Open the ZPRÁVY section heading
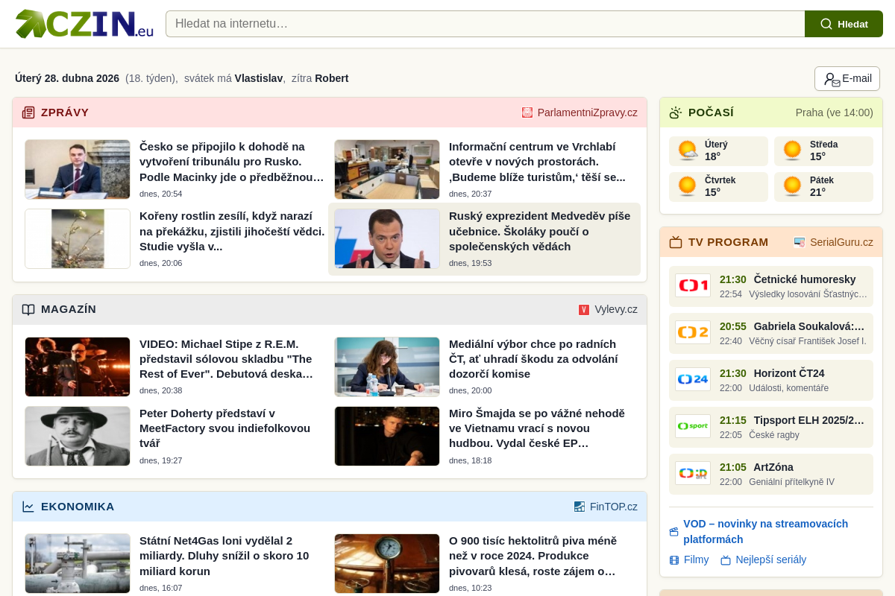The width and height of the screenshot is (895, 596). [65, 112]
